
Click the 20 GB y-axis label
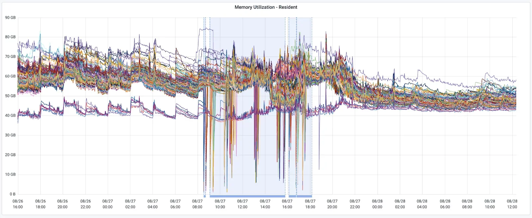coord(10,155)
